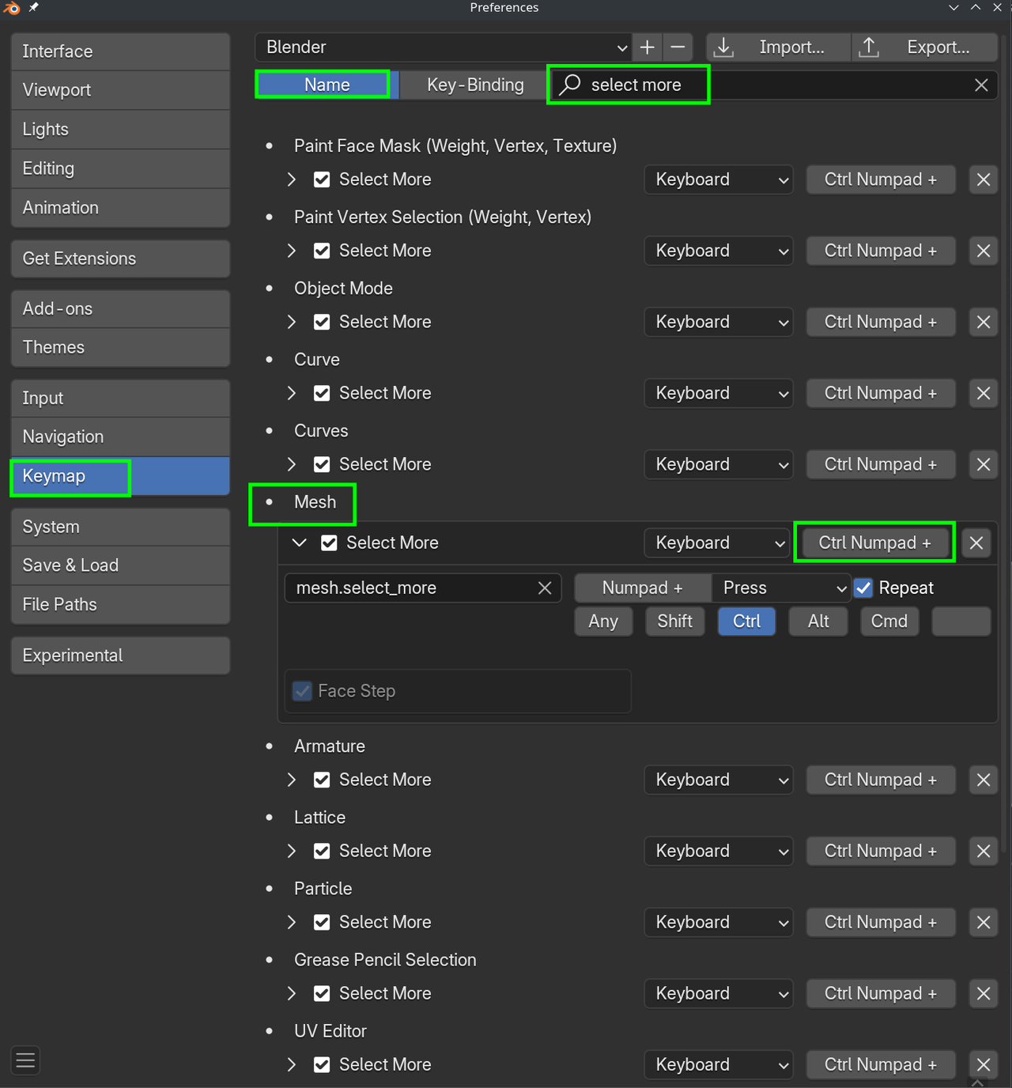
Task: Remove the Object Mode Select More keymap item
Action: (x=984, y=323)
